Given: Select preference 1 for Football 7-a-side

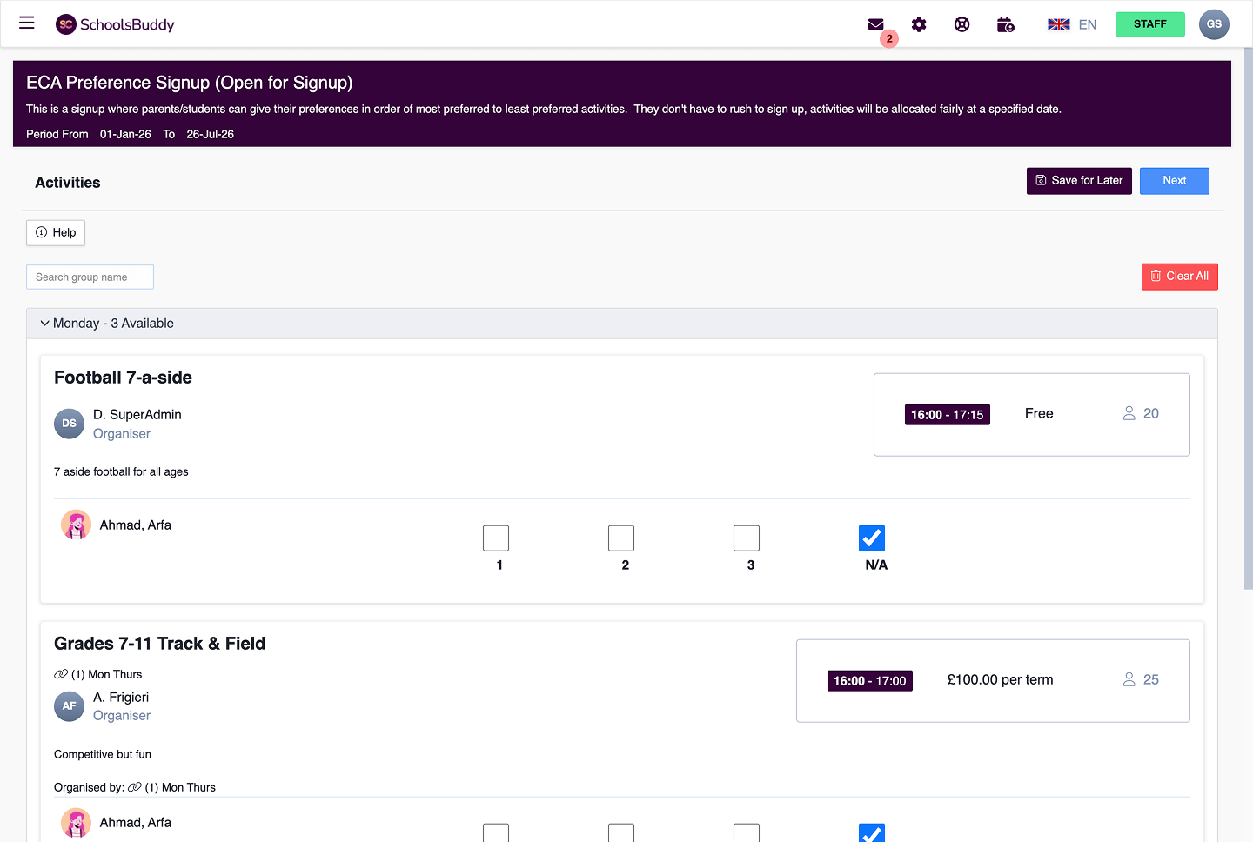Looking at the screenshot, I should coord(496,538).
